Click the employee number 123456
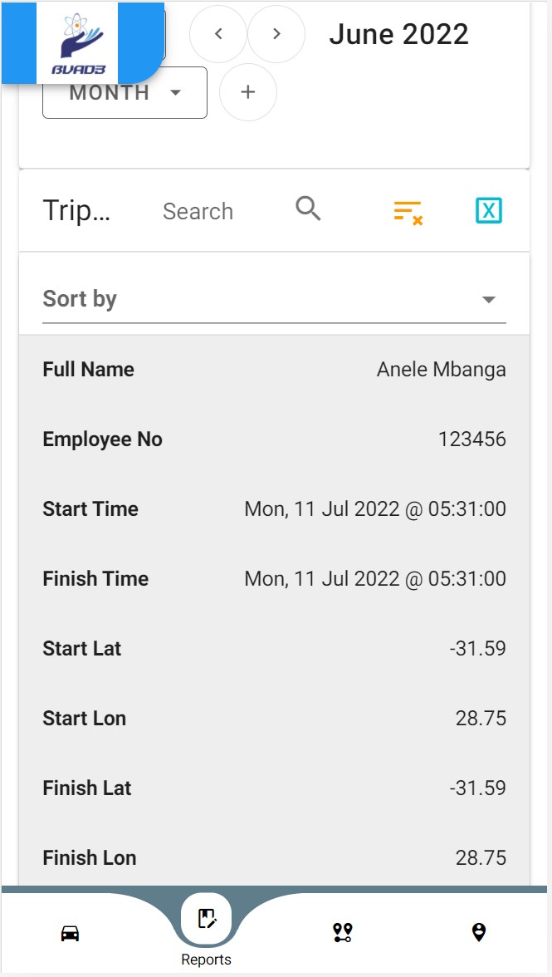 pos(471,439)
